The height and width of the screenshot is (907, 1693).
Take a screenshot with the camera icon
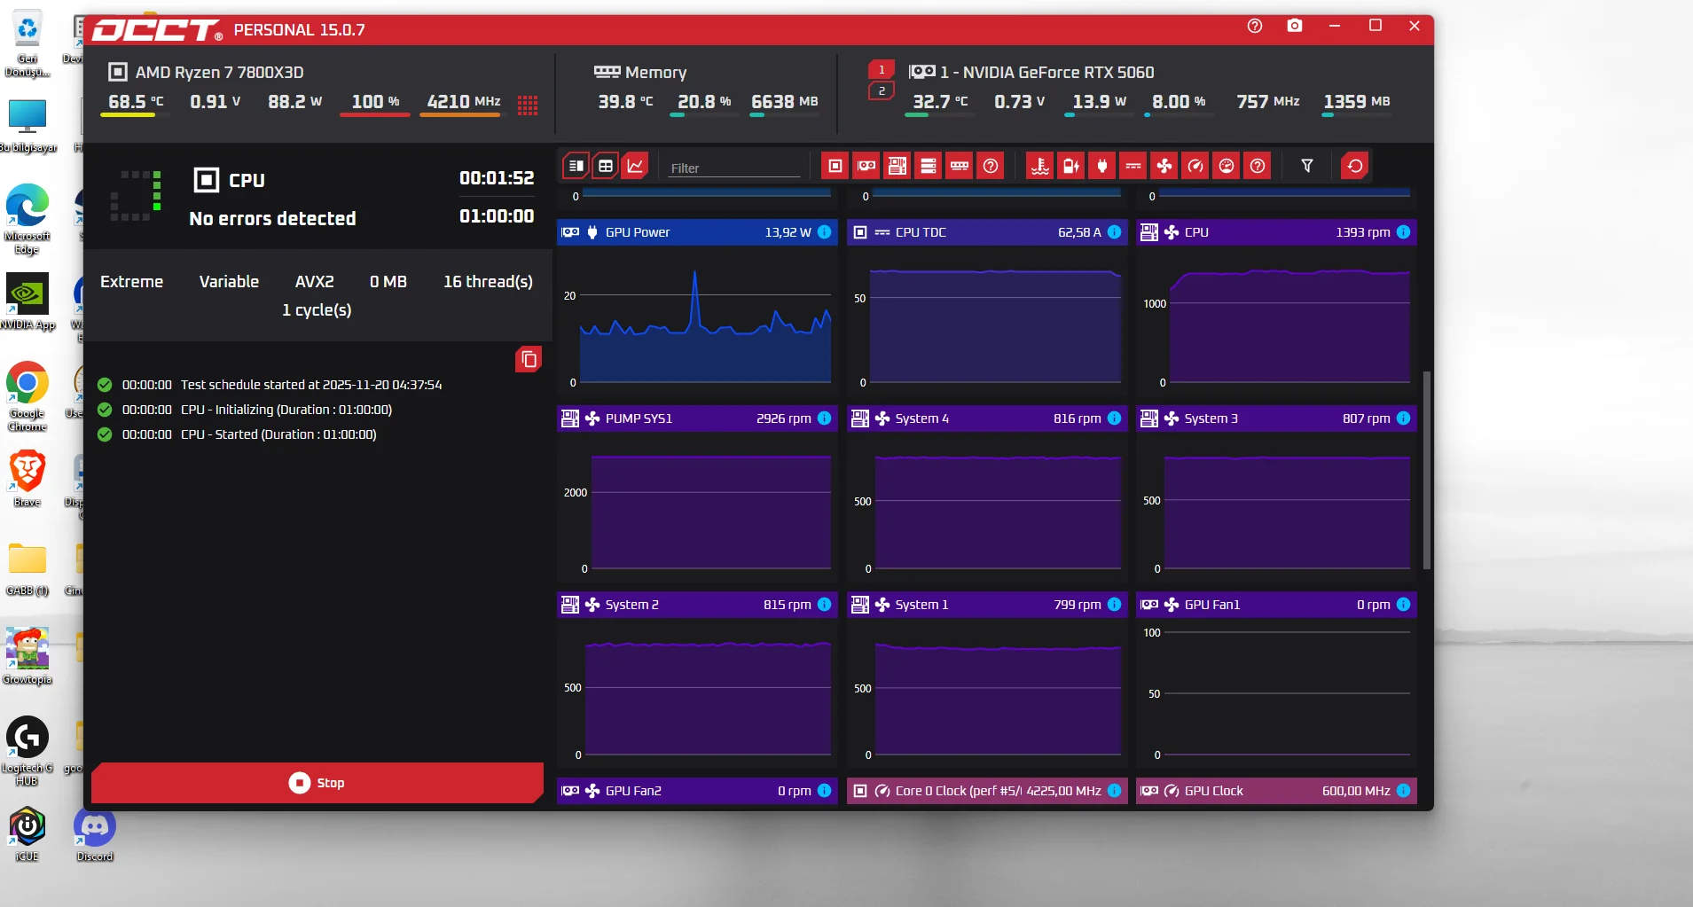point(1295,26)
